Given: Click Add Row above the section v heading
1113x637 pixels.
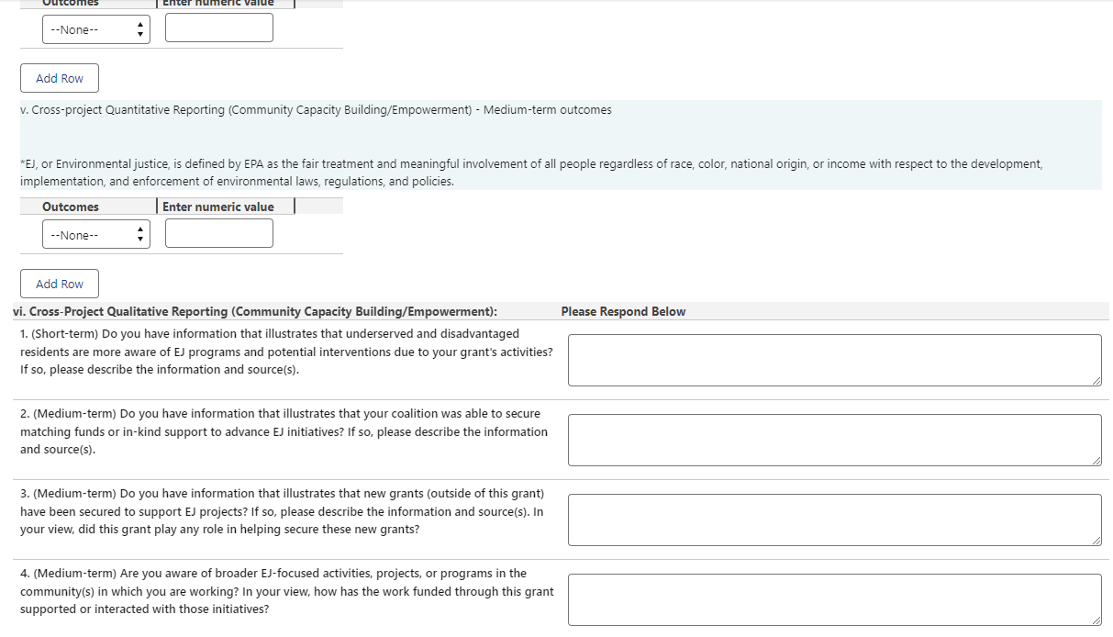Looking at the screenshot, I should tap(60, 78).
